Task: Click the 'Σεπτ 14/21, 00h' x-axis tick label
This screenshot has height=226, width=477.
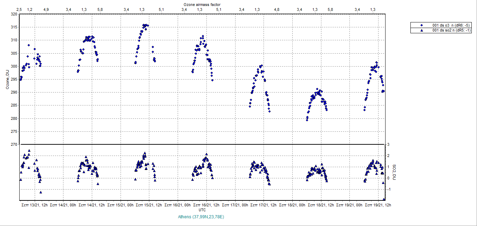Action: 63,205
